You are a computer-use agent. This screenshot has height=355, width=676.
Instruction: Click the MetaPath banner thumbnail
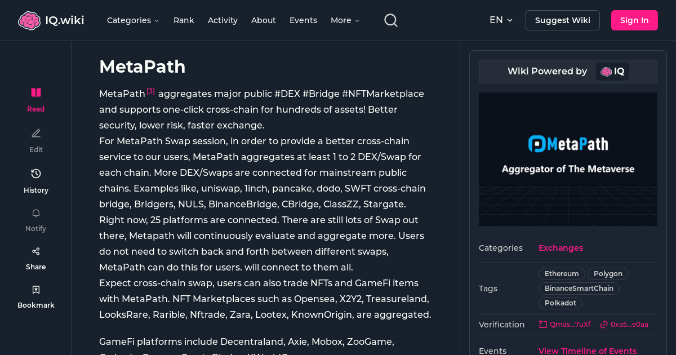568,159
